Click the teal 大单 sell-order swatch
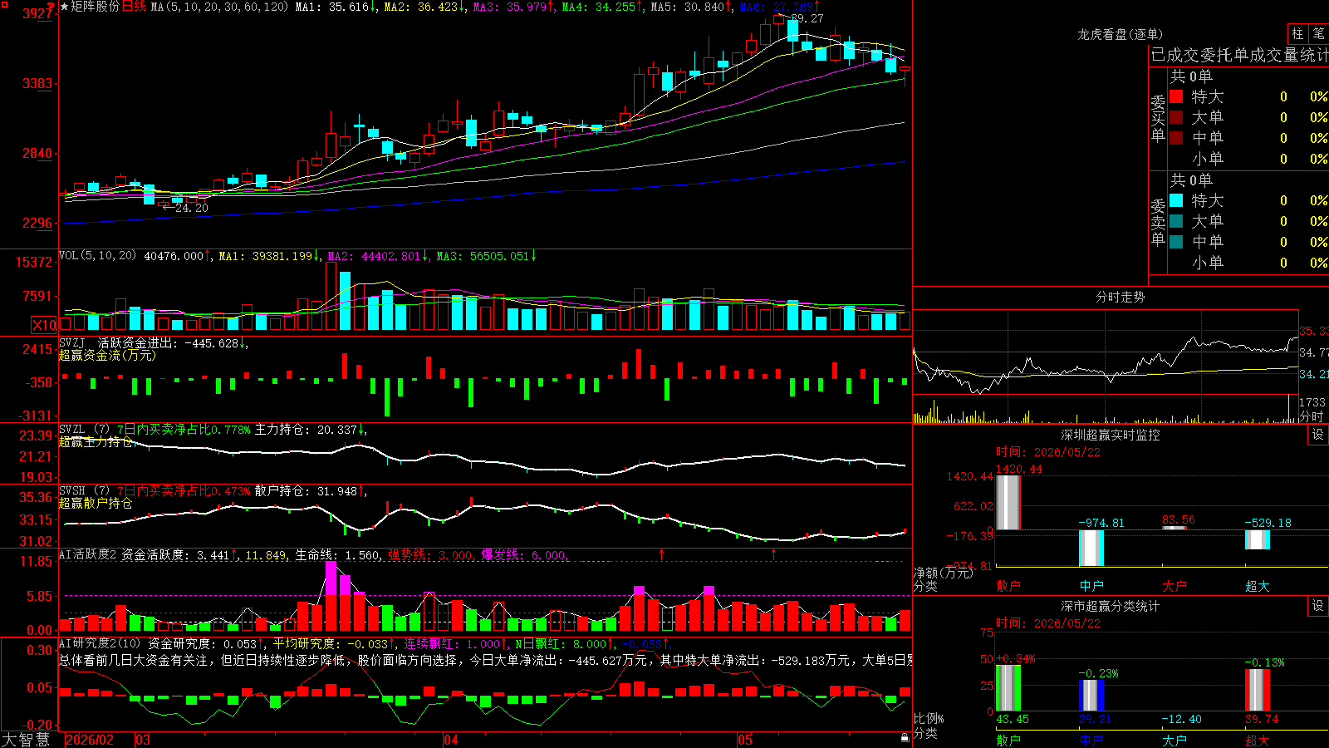The height and width of the screenshot is (748, 1329). click(x=1176, y=221)
